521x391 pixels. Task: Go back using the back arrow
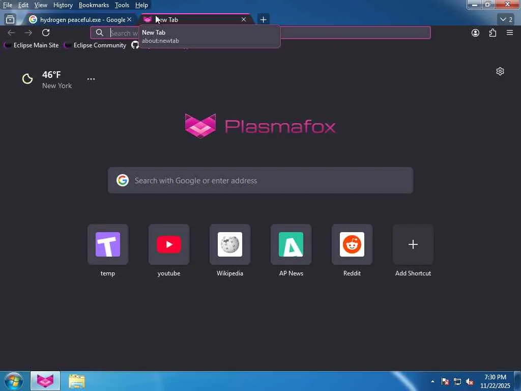[11, 33]
